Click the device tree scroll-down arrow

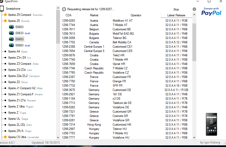point(58,138)
